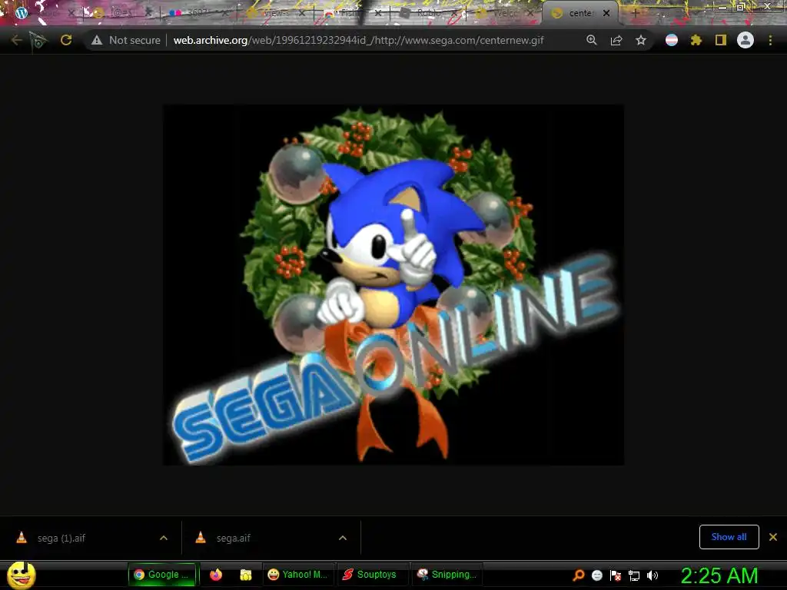
Task: Go back to the previous page
Action: pos(16,40)
